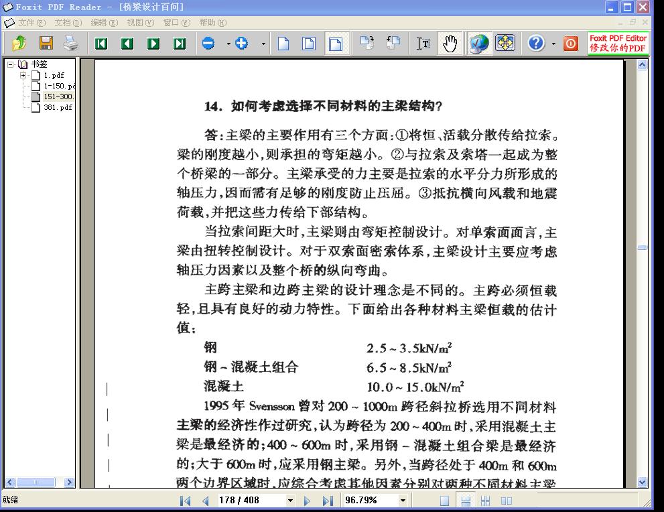Open the Zoom Out dropdown arrow

click(228, 44)
